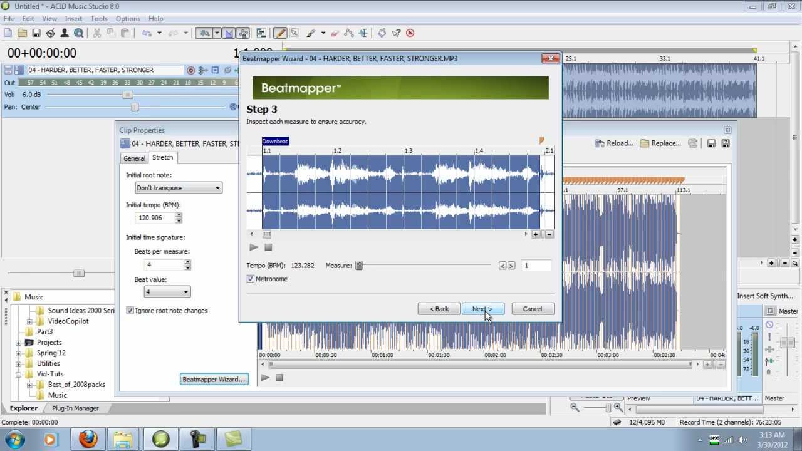Switch to the Plug-In Manager tab

point(75,408)
